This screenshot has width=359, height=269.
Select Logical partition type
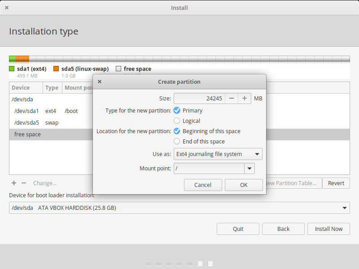177,121
